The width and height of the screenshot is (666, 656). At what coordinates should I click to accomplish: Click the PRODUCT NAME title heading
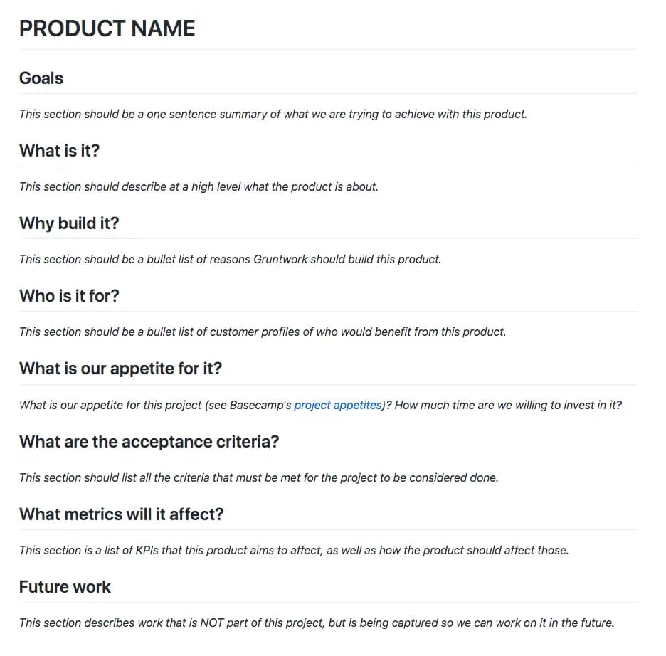click(107, 28)
